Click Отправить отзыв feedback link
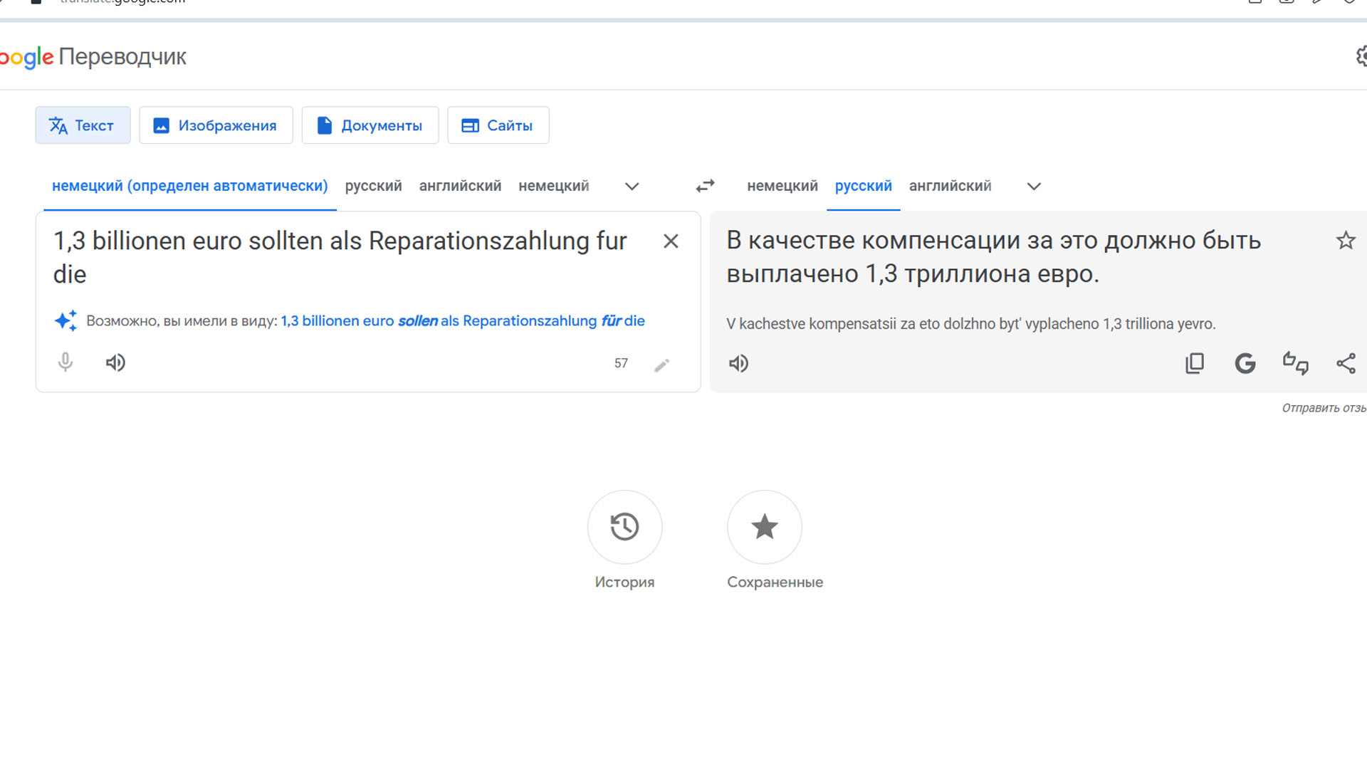 click(1324, 408)
